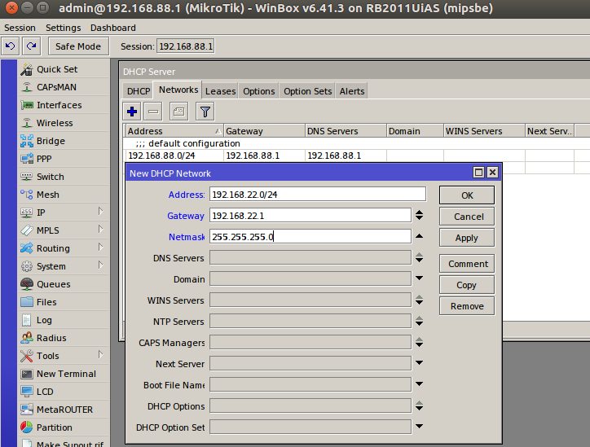
Task: Click the redo arrow icon
Action: [31, 46]
